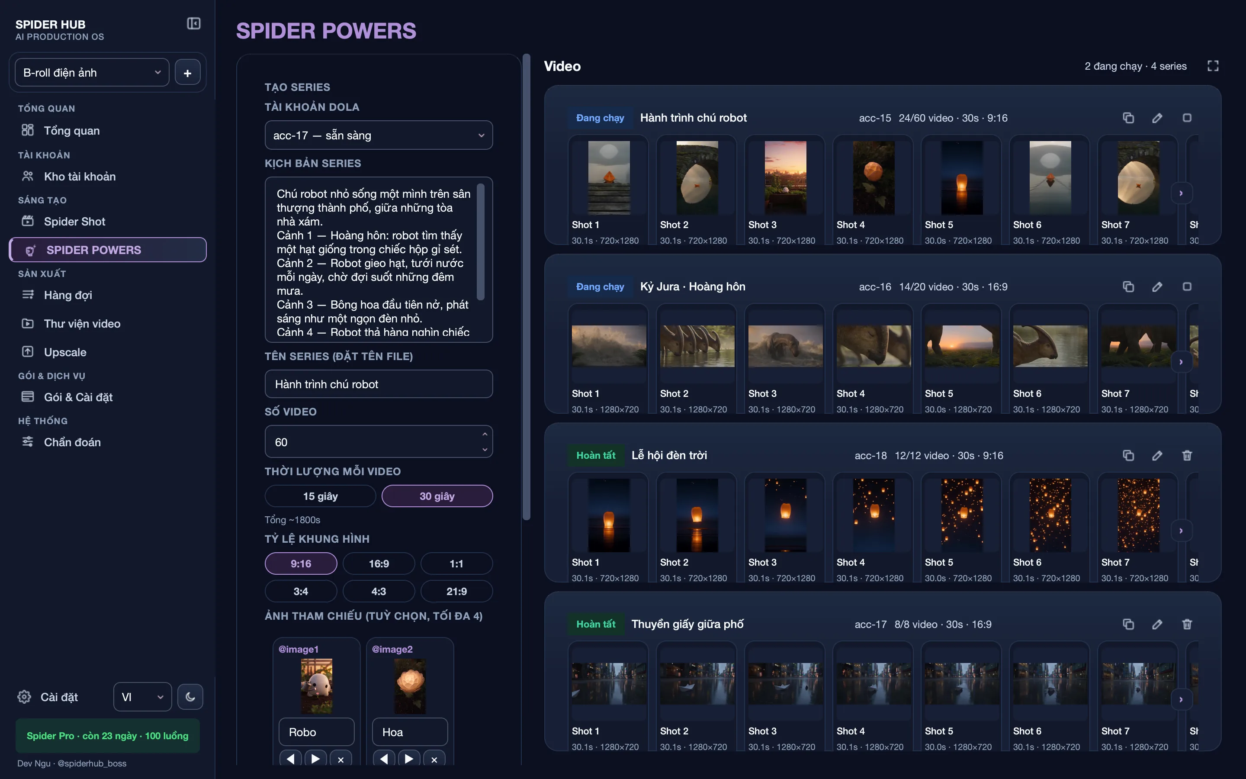The height and width of the screenshot is (779, 1246).
Task: Expand Video panel to fullscreen
Action: [x=1213, y=66]
